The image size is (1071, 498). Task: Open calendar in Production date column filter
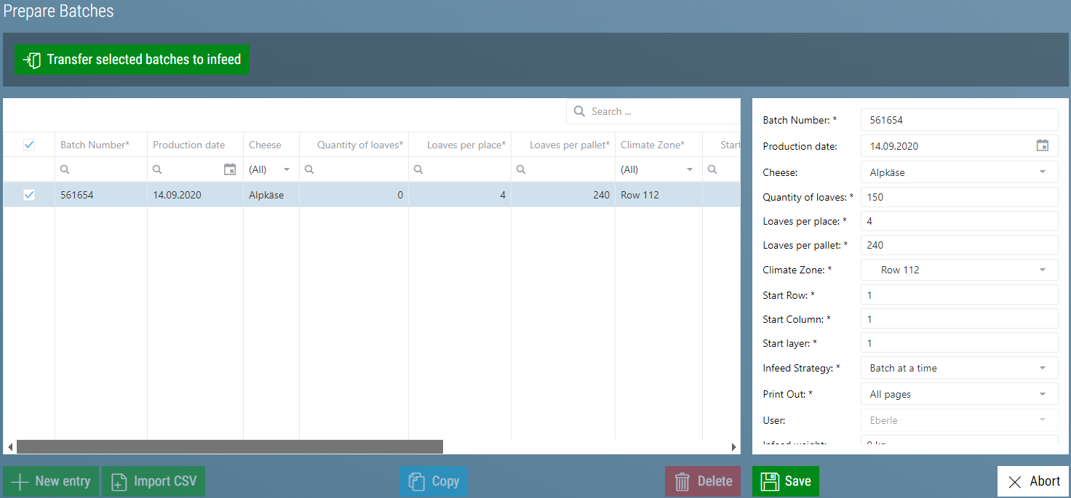[230, 169]
